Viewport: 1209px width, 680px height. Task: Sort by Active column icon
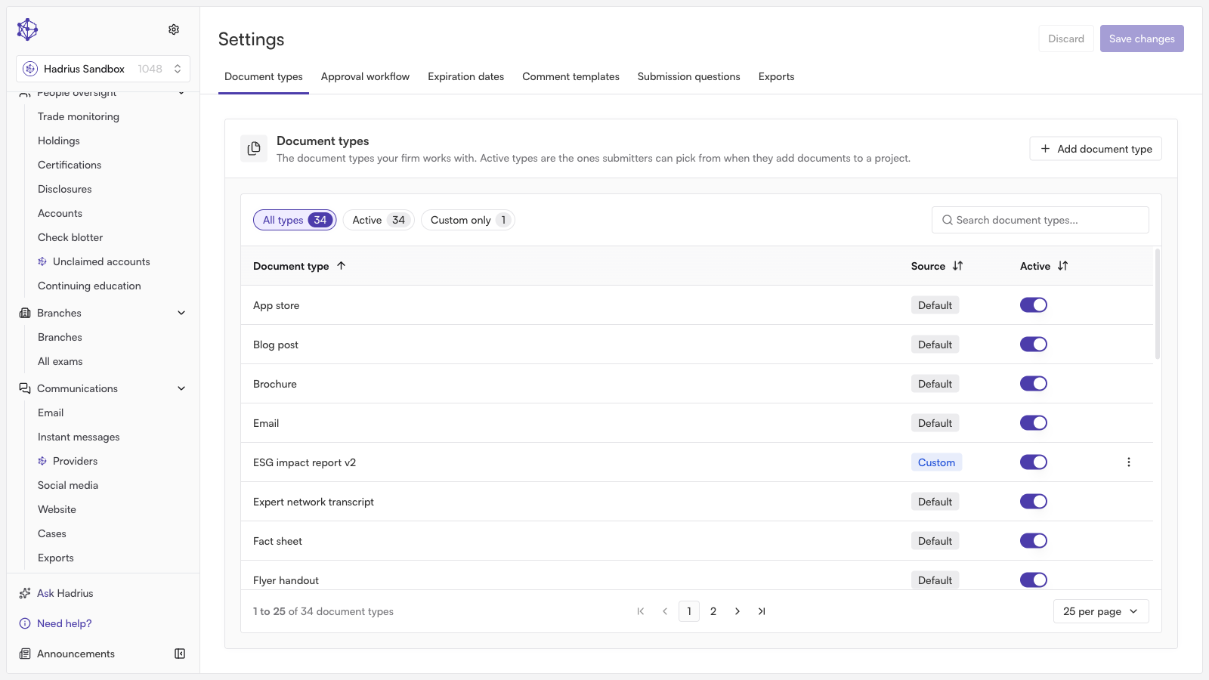coord(1062,266)
